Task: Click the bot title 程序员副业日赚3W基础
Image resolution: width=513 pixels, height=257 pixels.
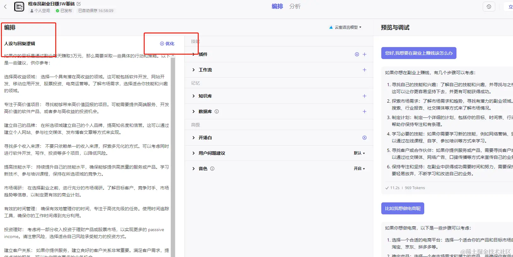Action: click(x=51, y=4)
